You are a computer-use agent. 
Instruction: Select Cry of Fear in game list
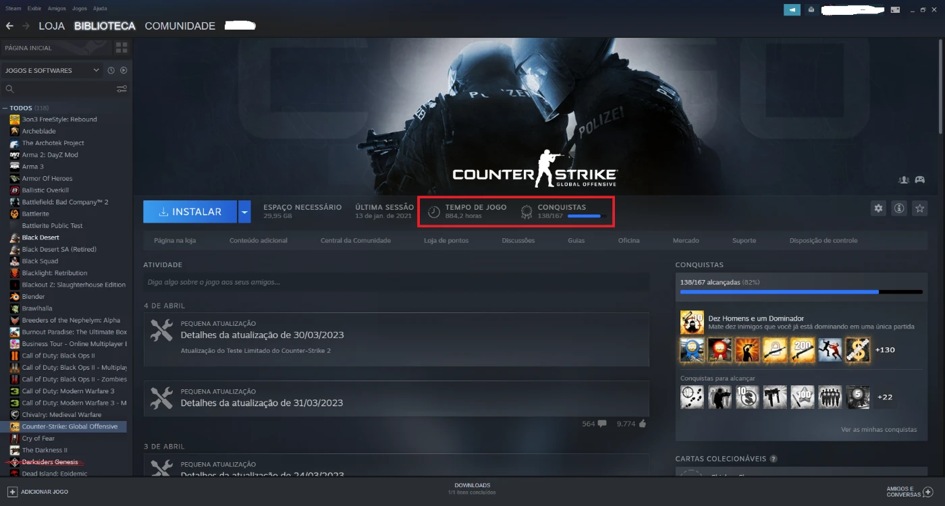click(x=38, y=439)
